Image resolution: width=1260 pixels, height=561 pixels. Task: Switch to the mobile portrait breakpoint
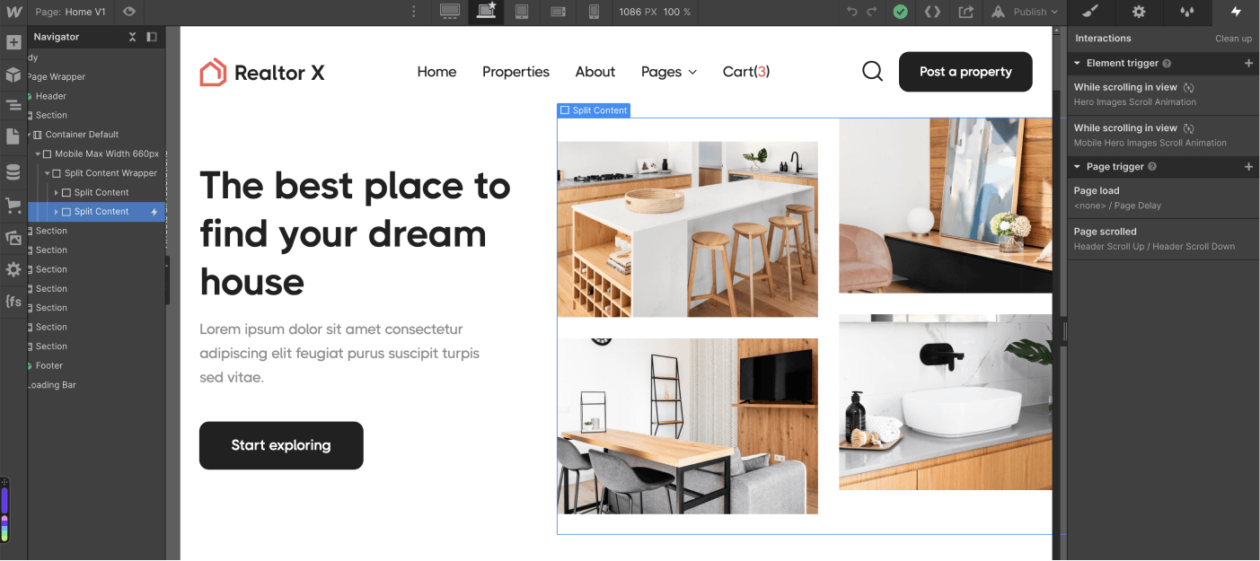pos(594,13)
